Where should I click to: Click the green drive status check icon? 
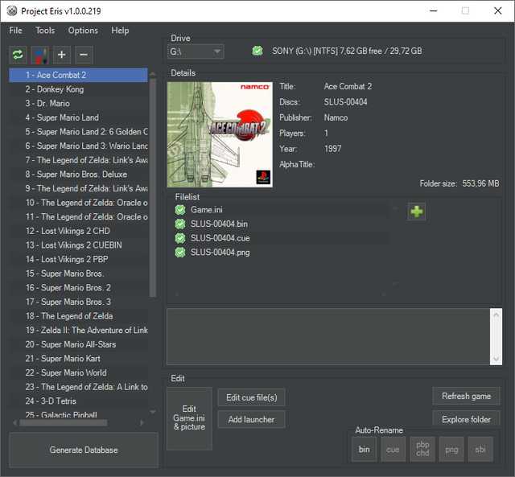(x=257, y=51)
